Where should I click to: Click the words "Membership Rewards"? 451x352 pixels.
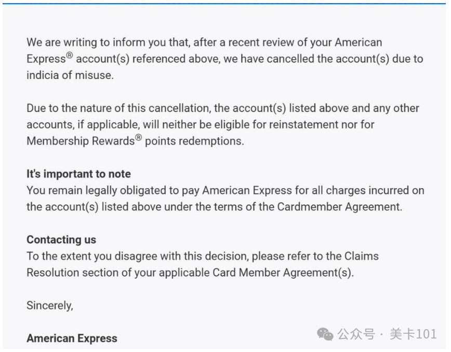click(x=81, y=141)
